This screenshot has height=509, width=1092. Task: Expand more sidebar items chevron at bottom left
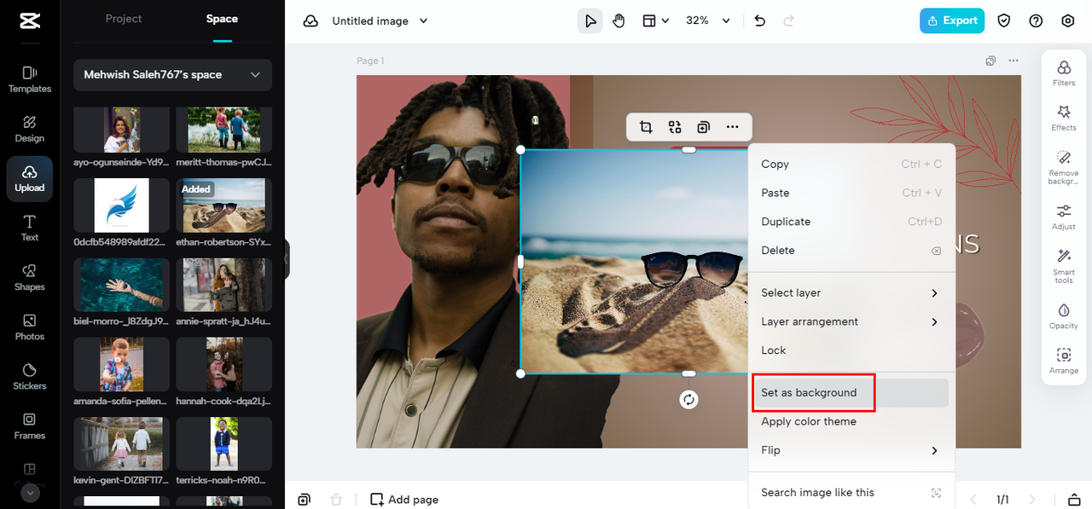point(30,493)
